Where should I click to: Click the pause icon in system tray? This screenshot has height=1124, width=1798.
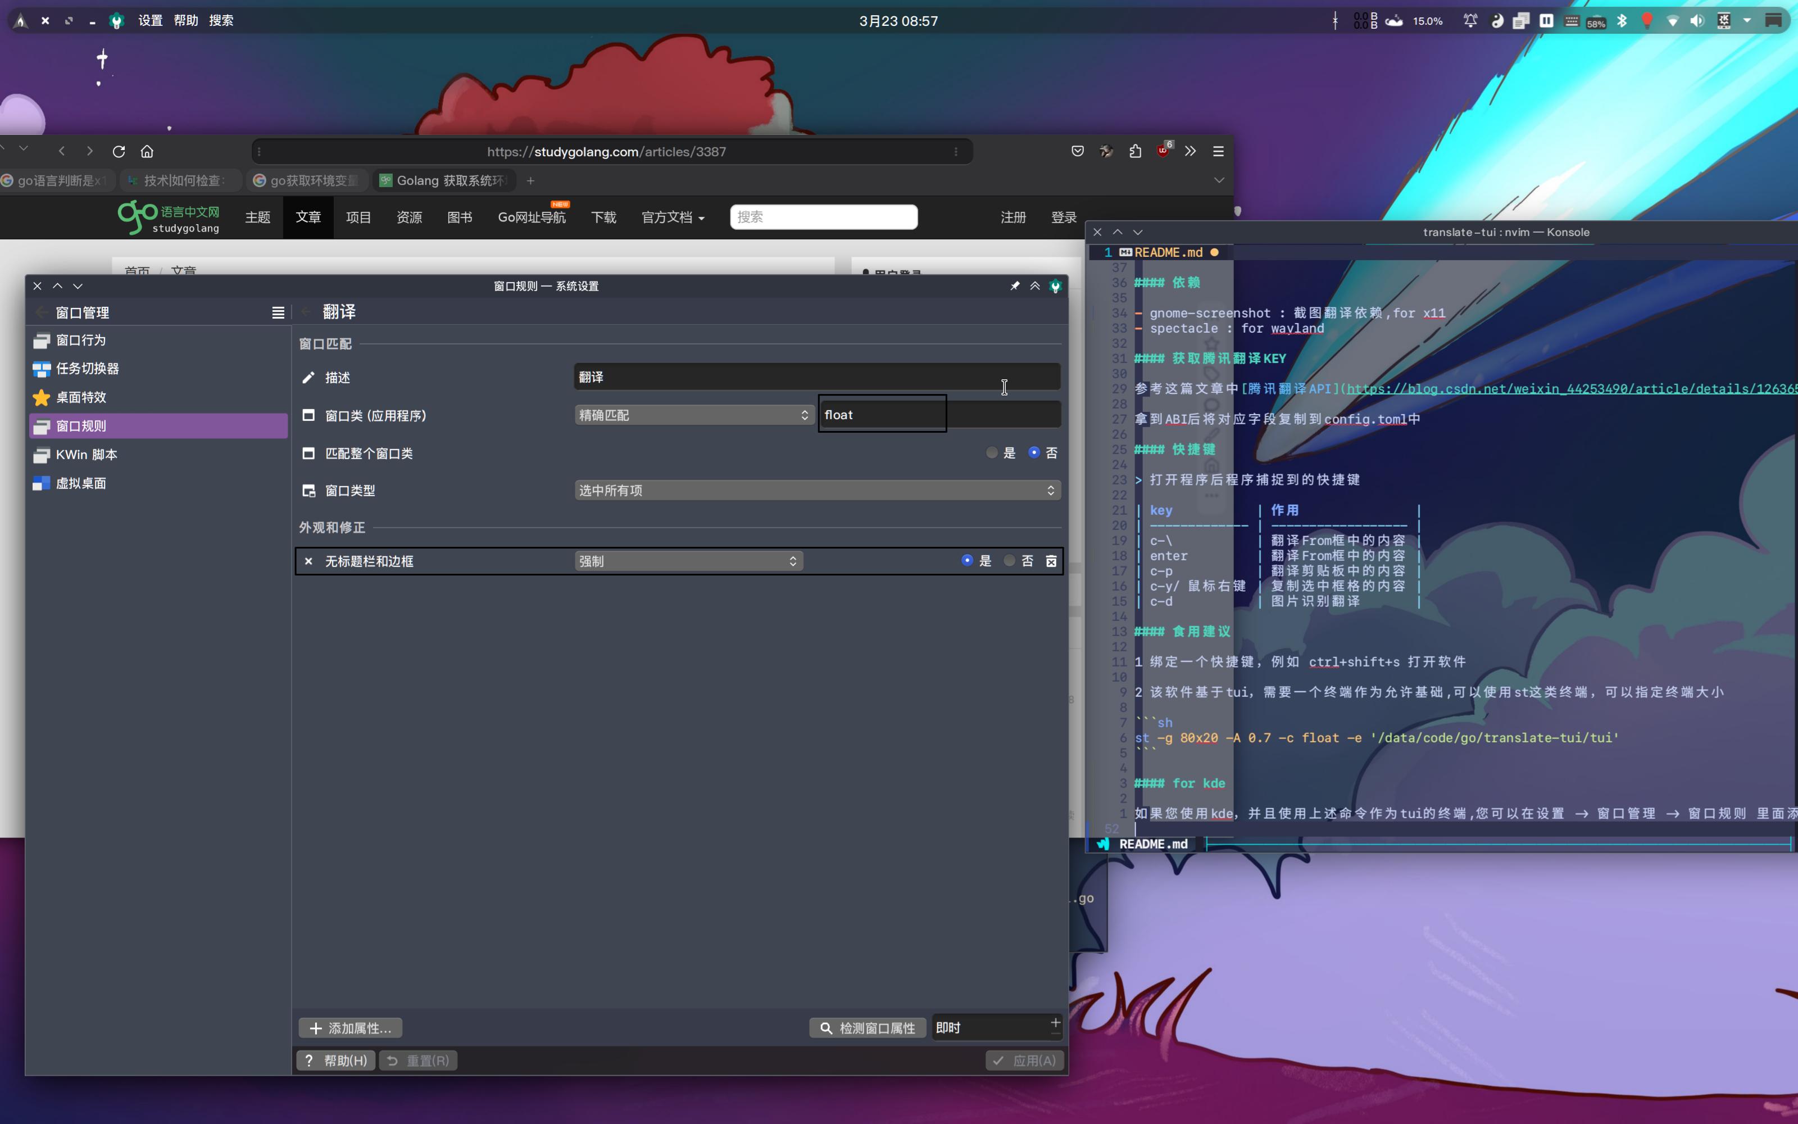1546,21
